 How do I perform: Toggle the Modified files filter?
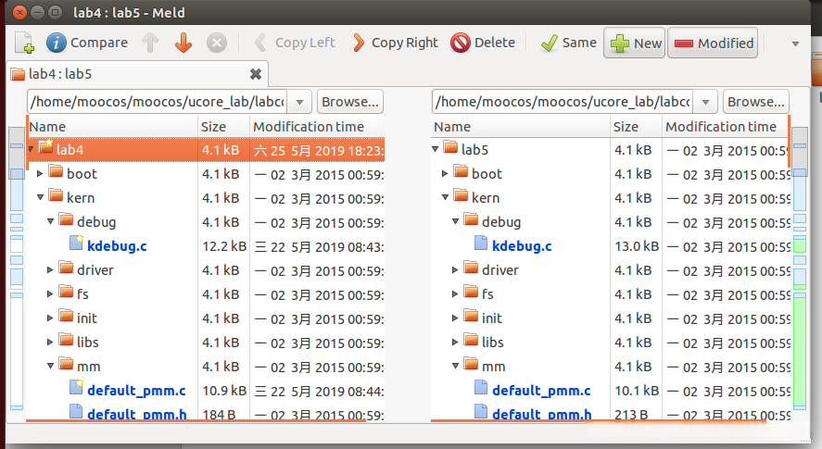713,43
